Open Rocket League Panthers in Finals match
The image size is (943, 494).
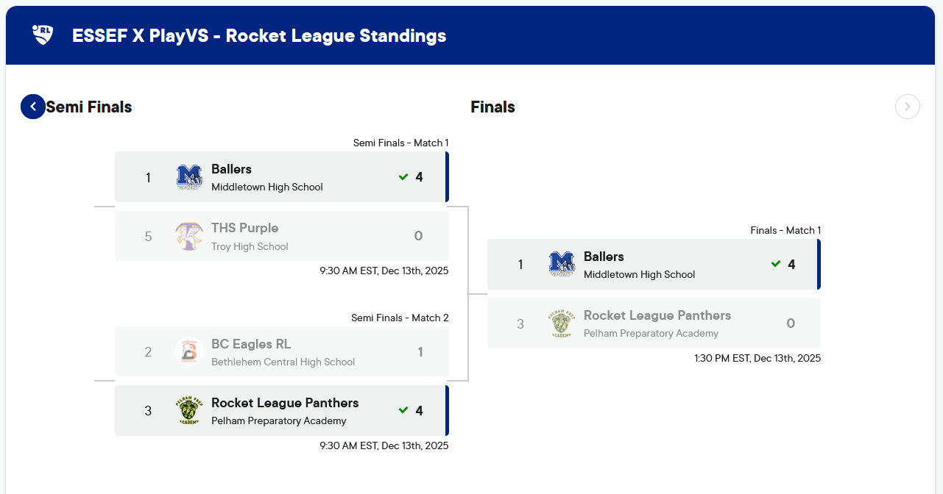tap(657, 315)
